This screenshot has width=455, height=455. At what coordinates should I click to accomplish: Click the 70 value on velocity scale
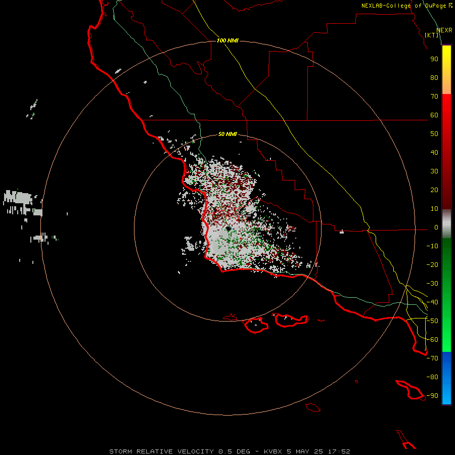[434, 97]
